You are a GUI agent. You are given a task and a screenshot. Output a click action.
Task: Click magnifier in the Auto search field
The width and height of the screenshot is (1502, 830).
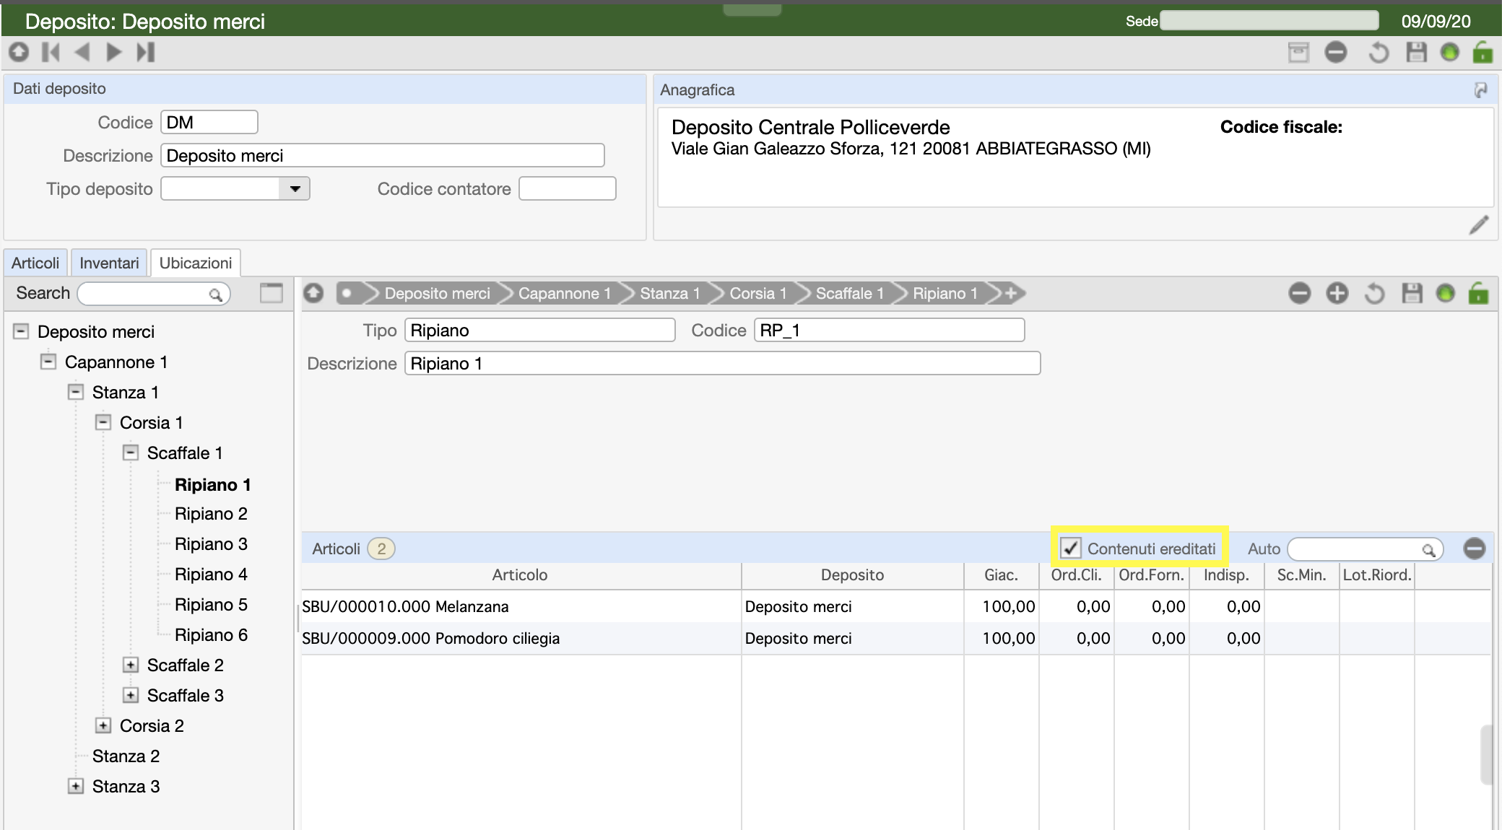pos(1428,550)
